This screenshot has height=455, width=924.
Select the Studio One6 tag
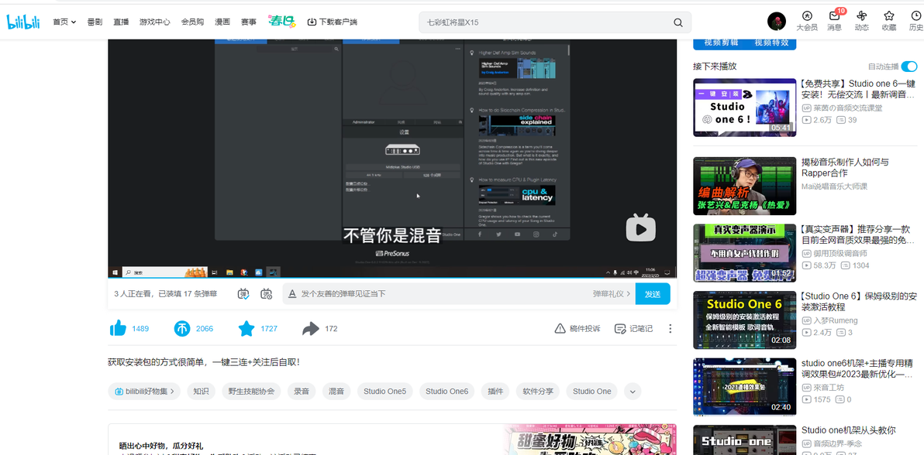pyautogui.click(x=446, y=392)
